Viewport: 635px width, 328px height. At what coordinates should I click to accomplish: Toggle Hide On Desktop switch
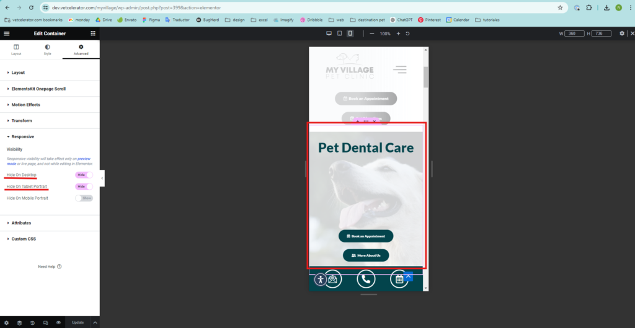pos(84,175)
